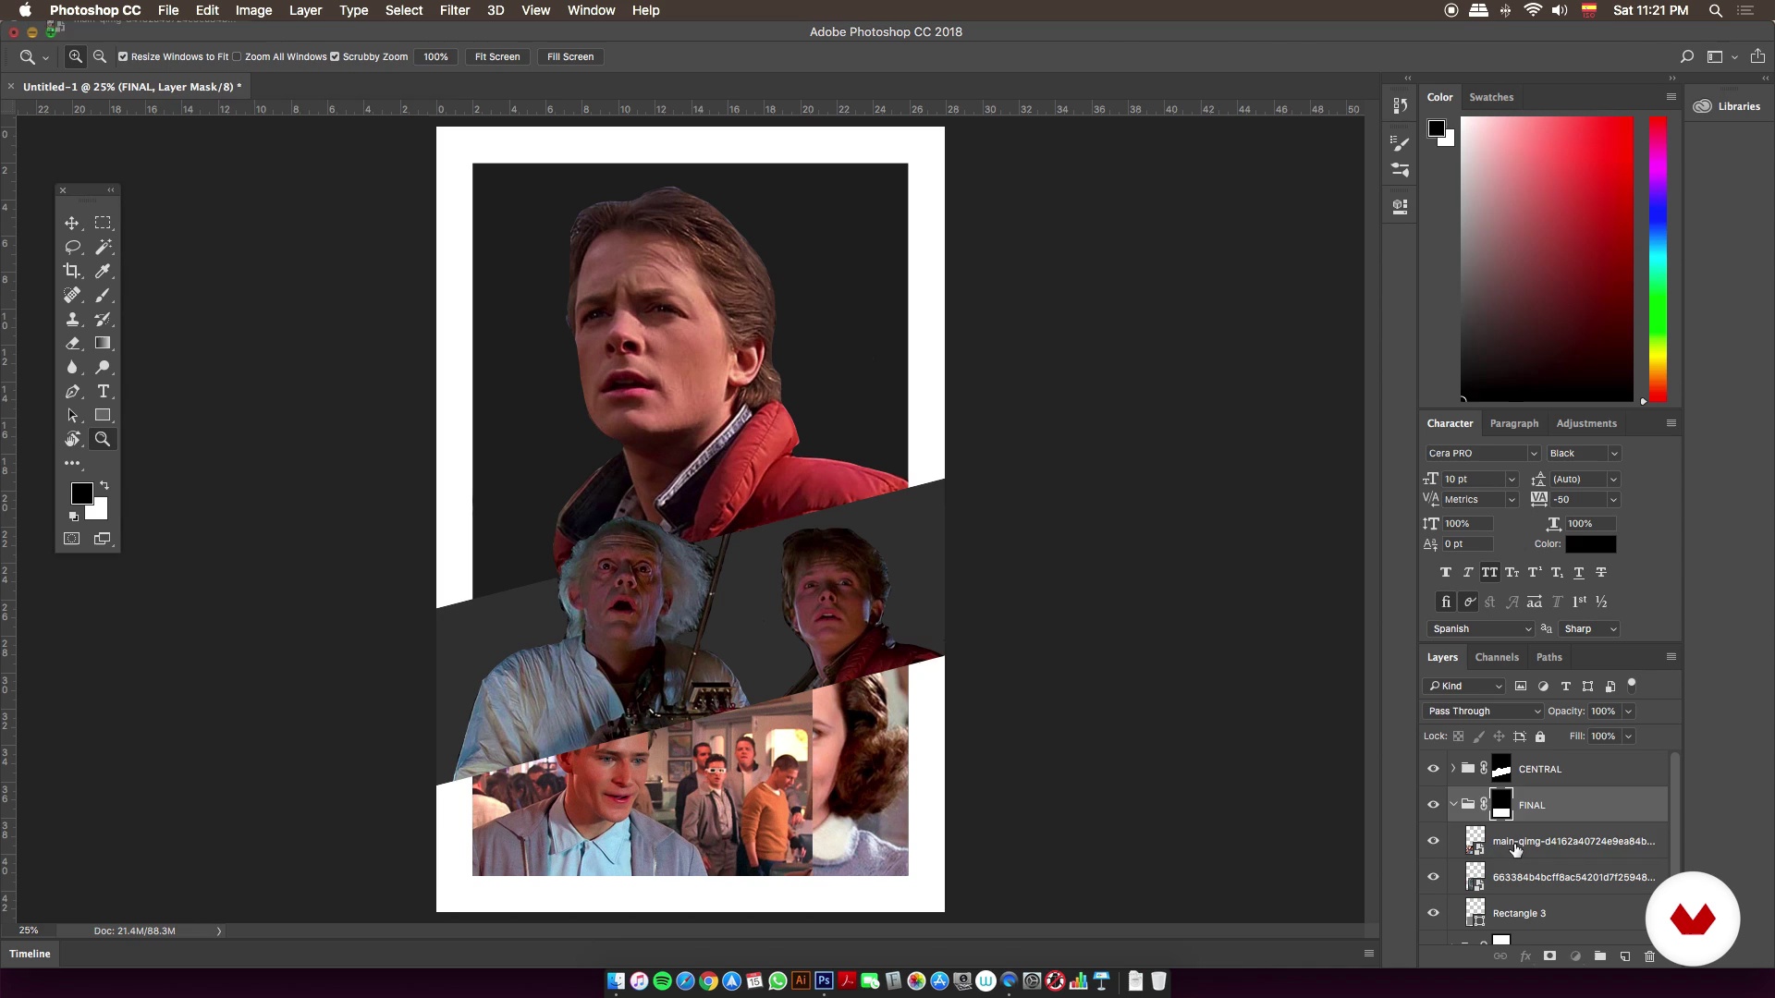
Task: Open the Libraries panel
Action: tap(1727, 106)
